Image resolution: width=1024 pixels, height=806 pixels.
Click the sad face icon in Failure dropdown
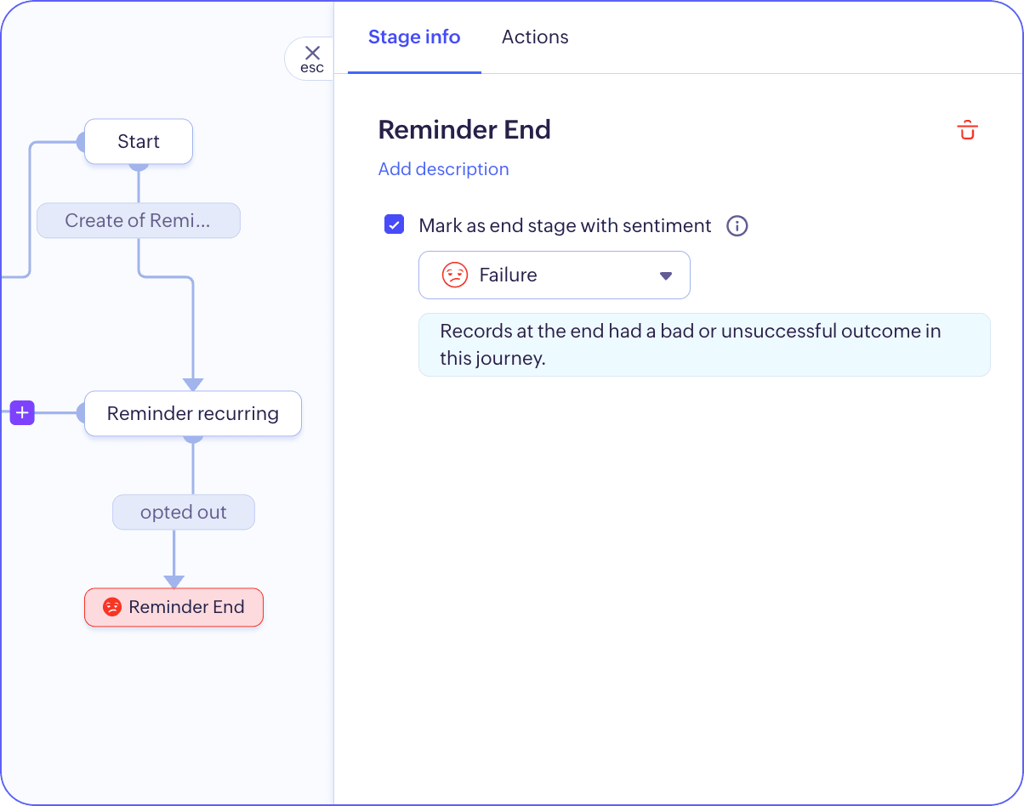coord(455,275)
